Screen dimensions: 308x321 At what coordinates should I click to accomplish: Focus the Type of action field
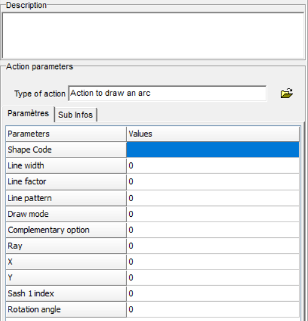tap(167, 93)
